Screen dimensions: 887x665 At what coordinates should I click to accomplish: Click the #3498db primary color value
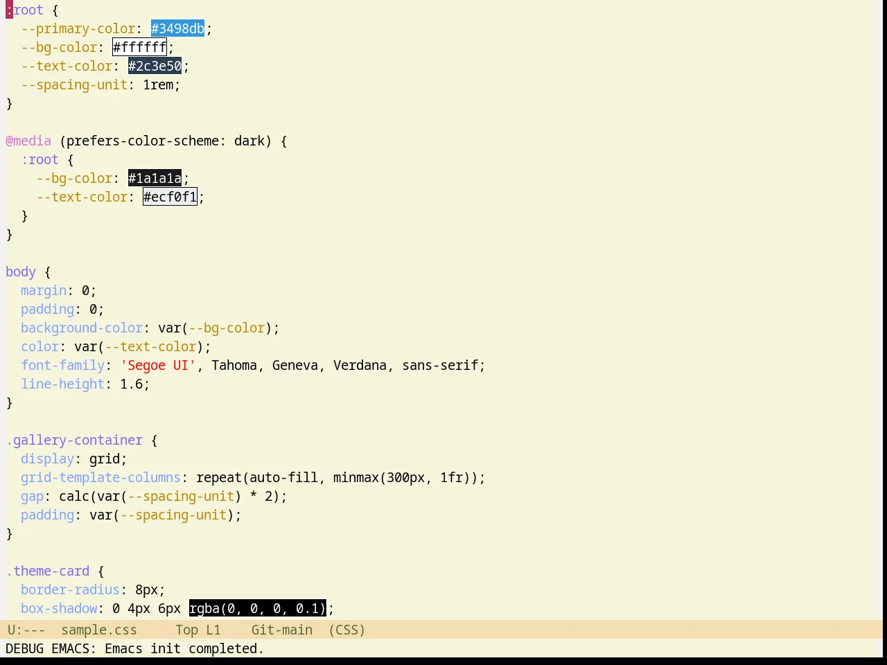[177, 28]
